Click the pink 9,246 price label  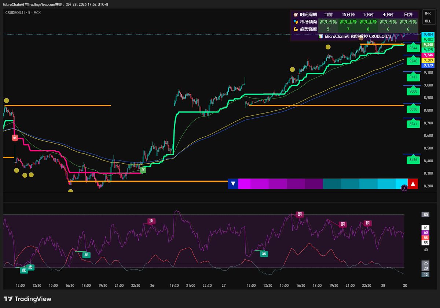[x=428, y=55]
